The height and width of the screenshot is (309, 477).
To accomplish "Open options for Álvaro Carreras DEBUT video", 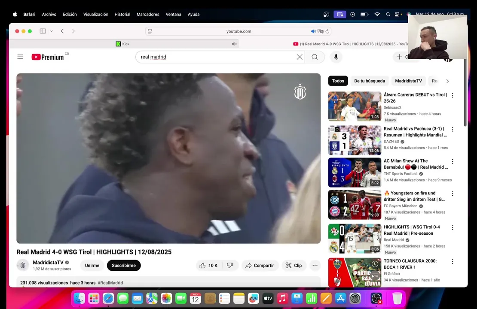I will pos(453,95).
